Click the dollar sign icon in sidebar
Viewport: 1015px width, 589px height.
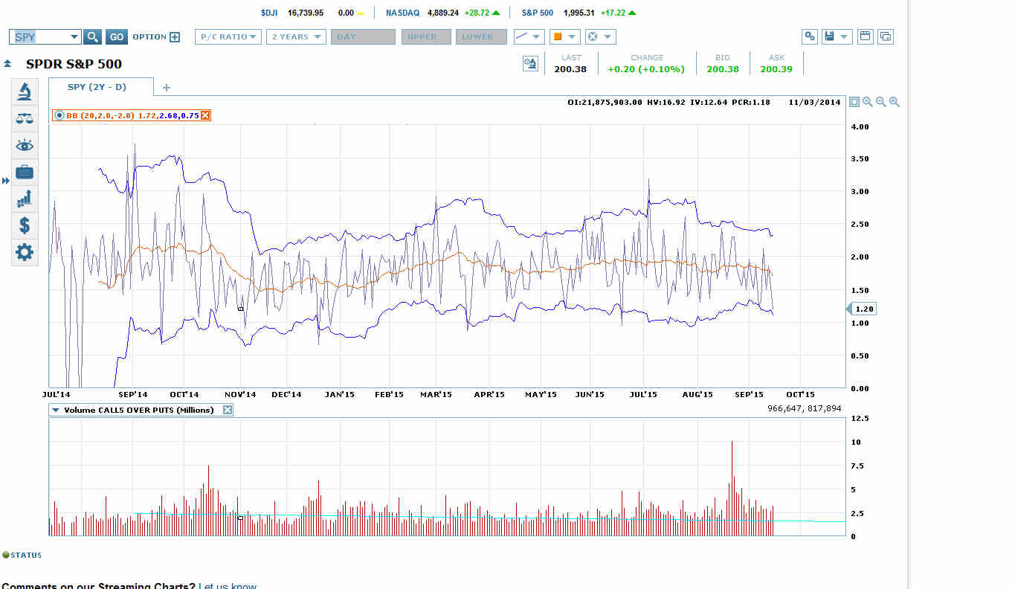[x=25, y=225]
